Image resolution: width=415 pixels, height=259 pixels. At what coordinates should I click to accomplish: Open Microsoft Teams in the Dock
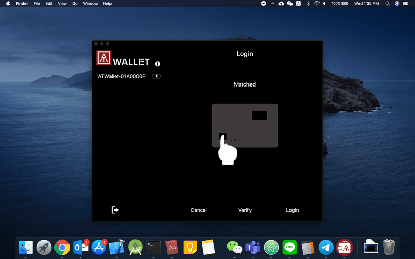click(x=253, y=248)
